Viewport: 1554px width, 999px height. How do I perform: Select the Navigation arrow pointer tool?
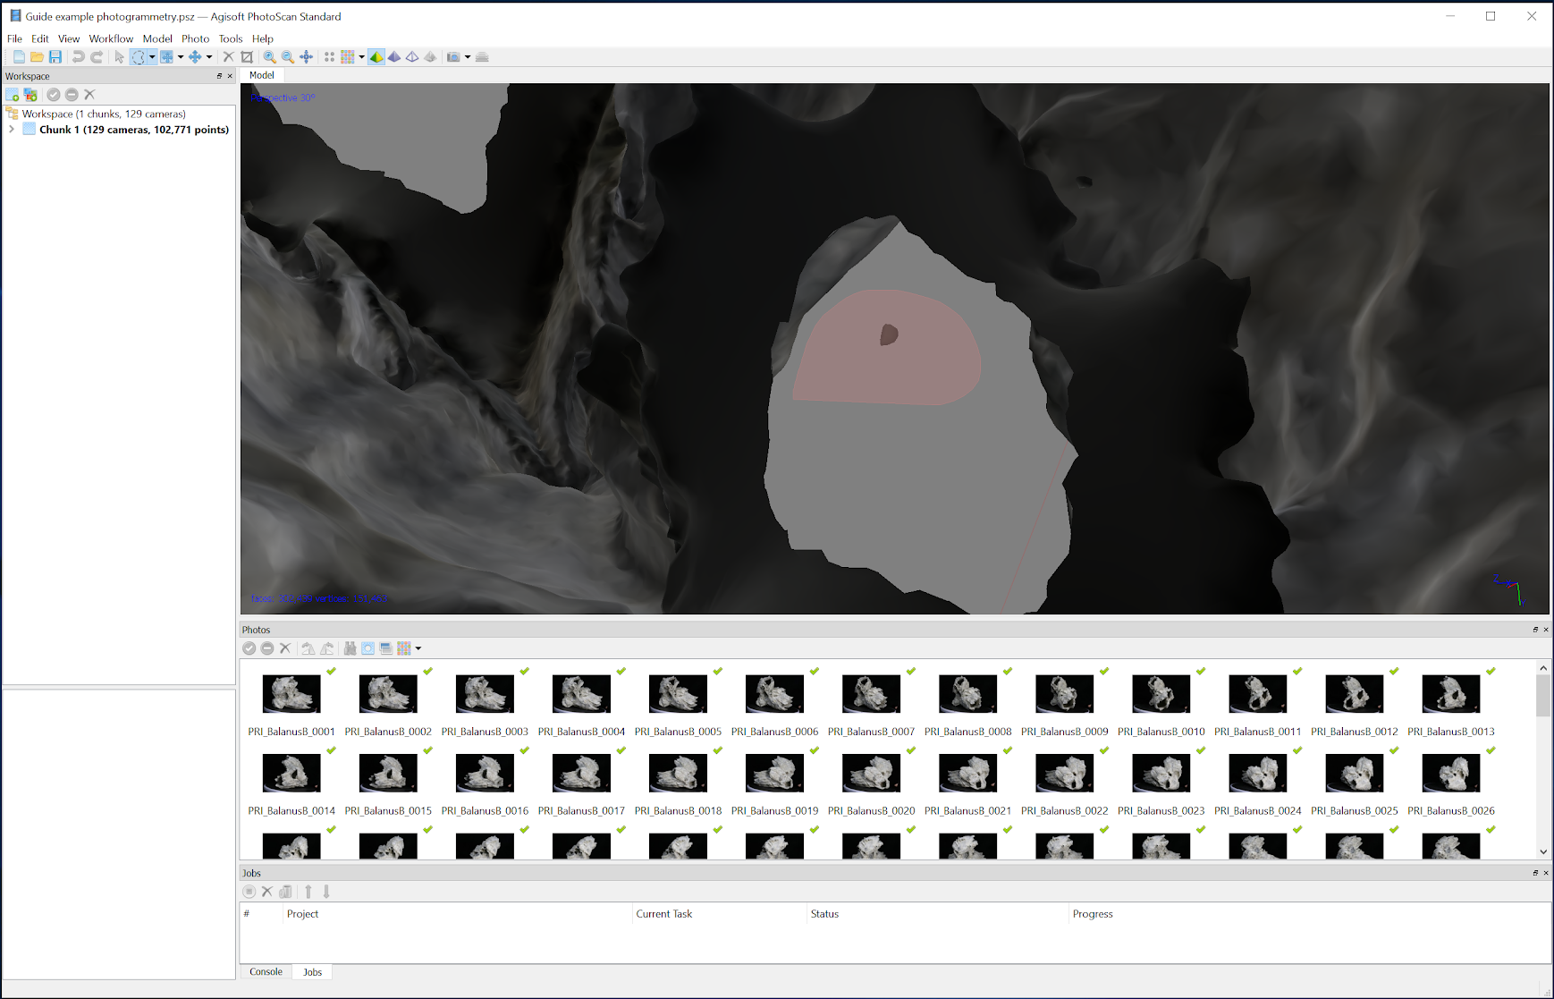click(x=120, y=57)
